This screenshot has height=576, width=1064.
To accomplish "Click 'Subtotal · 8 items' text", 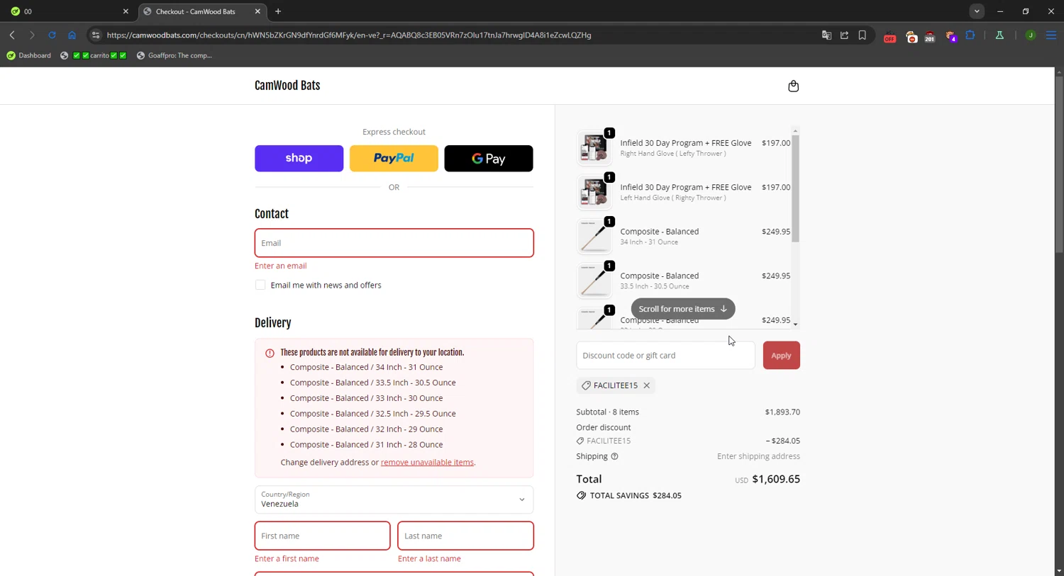I will coord(608,412).
